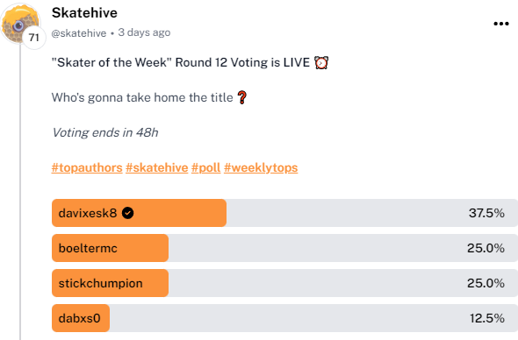Viewport: 518px width, 340px height.
Task: Choose the dabxs0 poll option
Action: coord(284,318)
